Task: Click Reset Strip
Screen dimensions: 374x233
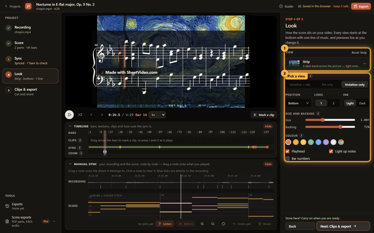Action: point(359,53)
